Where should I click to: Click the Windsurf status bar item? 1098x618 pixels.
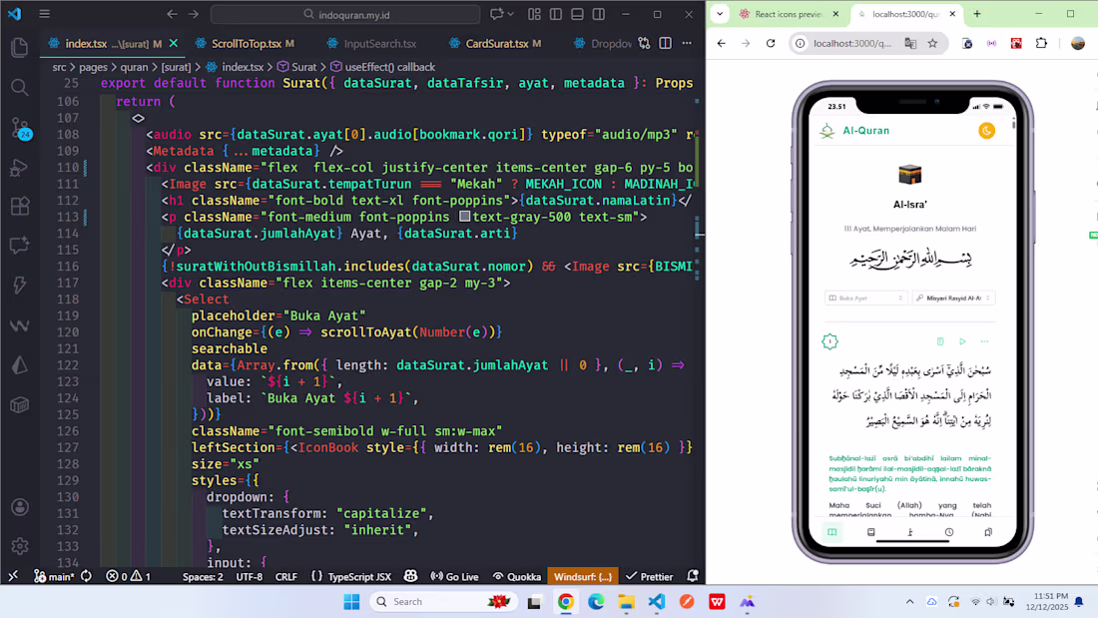click(x=583, y=577)
